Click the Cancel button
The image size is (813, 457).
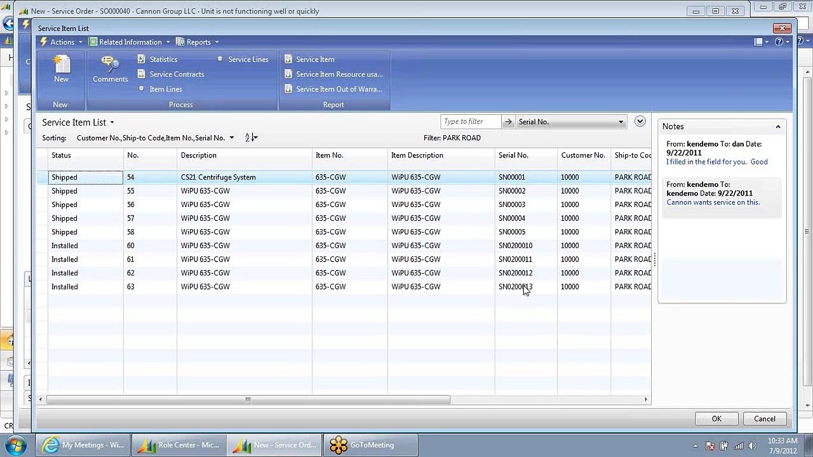765,419
